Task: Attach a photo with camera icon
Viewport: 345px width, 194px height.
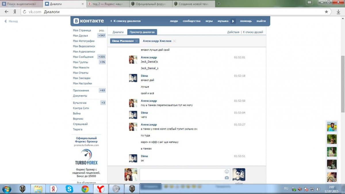Action: pyautogui.click(x=227, y=178)
